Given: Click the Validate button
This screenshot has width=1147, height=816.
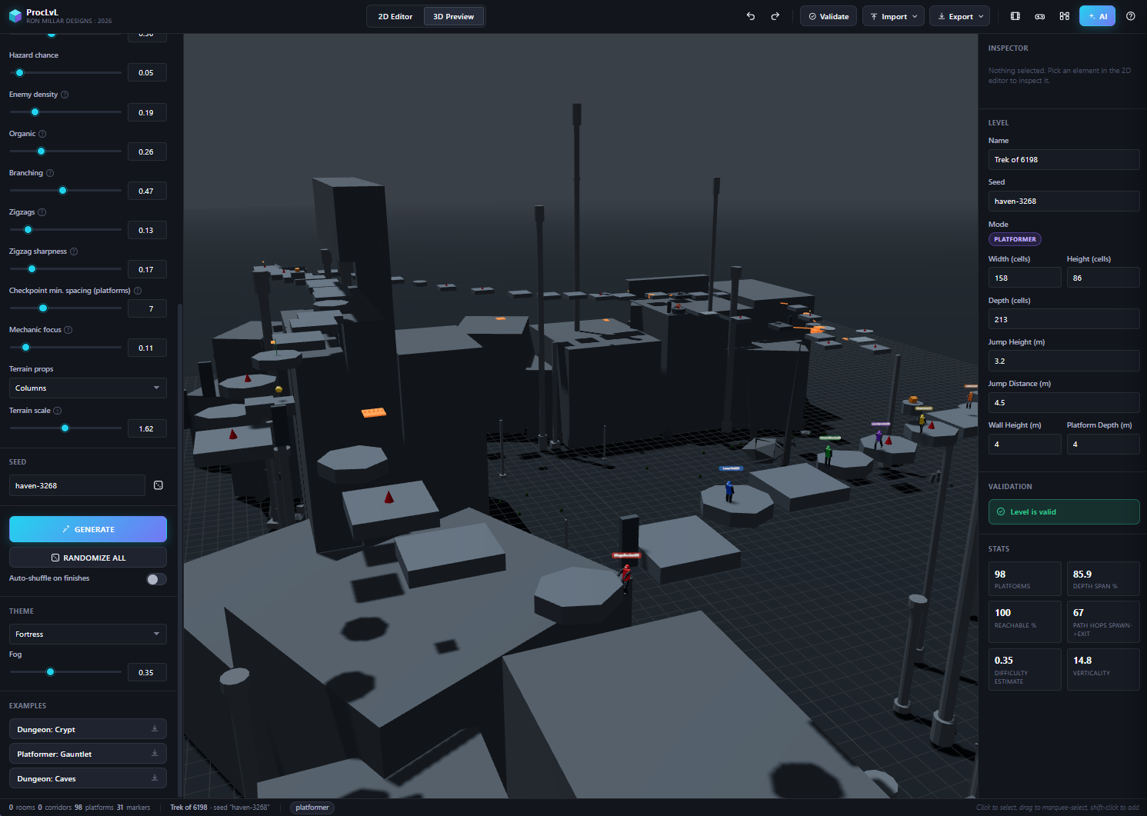Looking at the screenshot, I should click(x=829, y=16).
